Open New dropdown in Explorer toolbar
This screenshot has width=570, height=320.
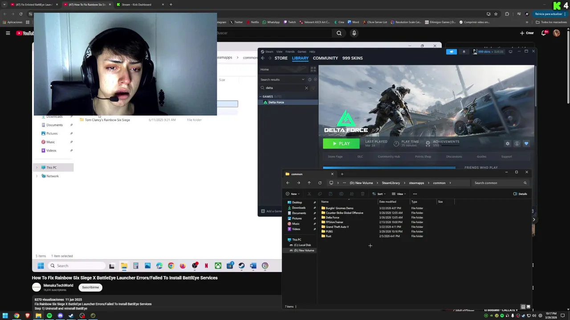tap(293, 194)
